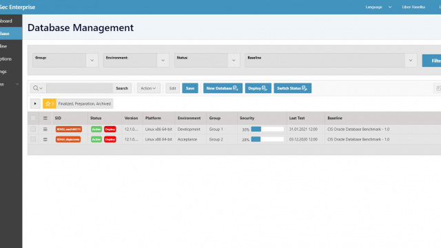Click the Switch Status button
The width and height of the screenshot is (441, 248).
[292, 88]
